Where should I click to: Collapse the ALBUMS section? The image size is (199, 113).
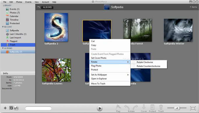pos(3,48)
